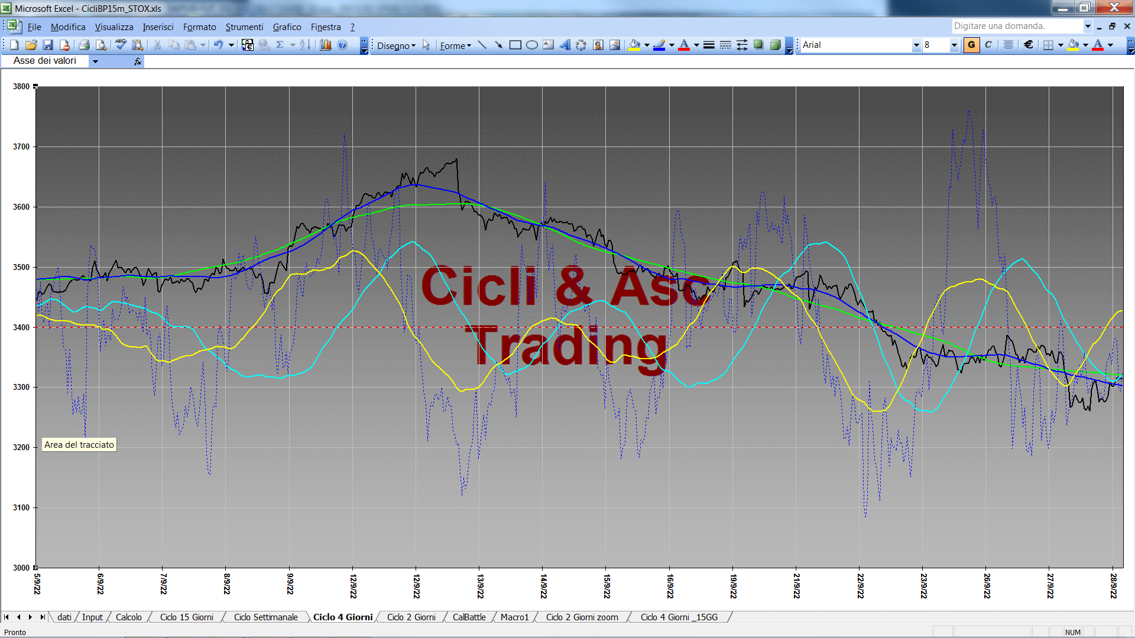Open the Forme shapes menu
This screenshot has width=1135, height=638.
click(x=455, y=45)
